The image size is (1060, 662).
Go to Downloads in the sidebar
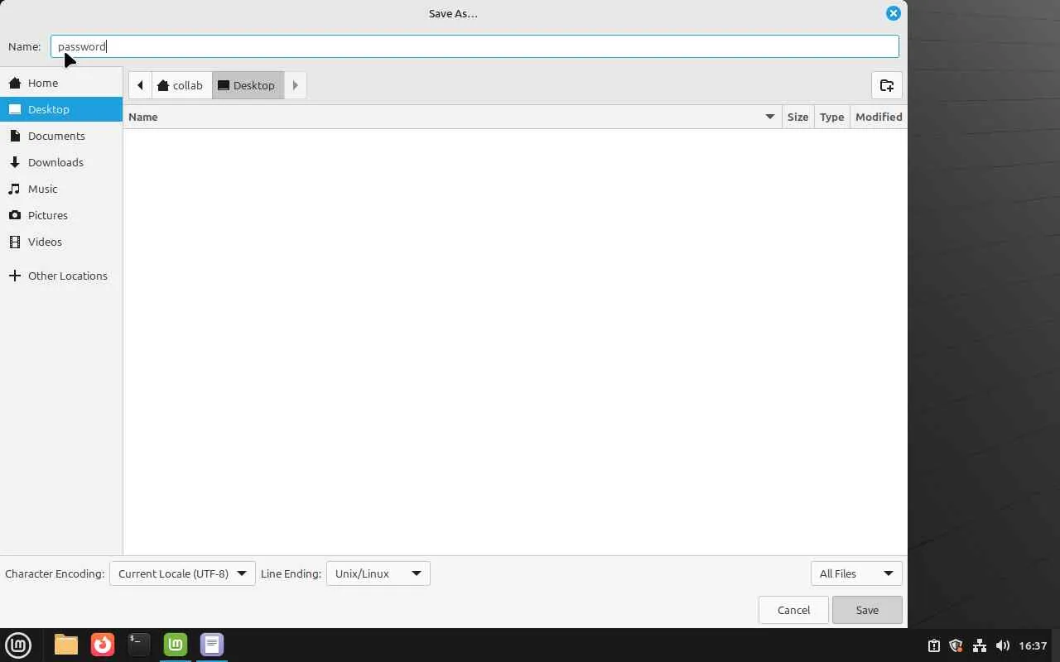pyautogui.click(x=61, y=162)
